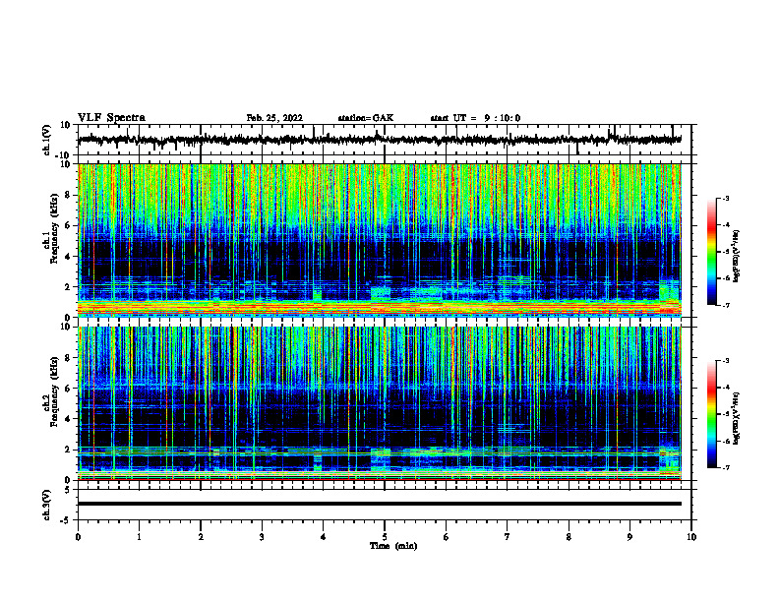Click the "station=GAK" header label
This screenshot has height=602, width=779.
click(x=366, y=118)
